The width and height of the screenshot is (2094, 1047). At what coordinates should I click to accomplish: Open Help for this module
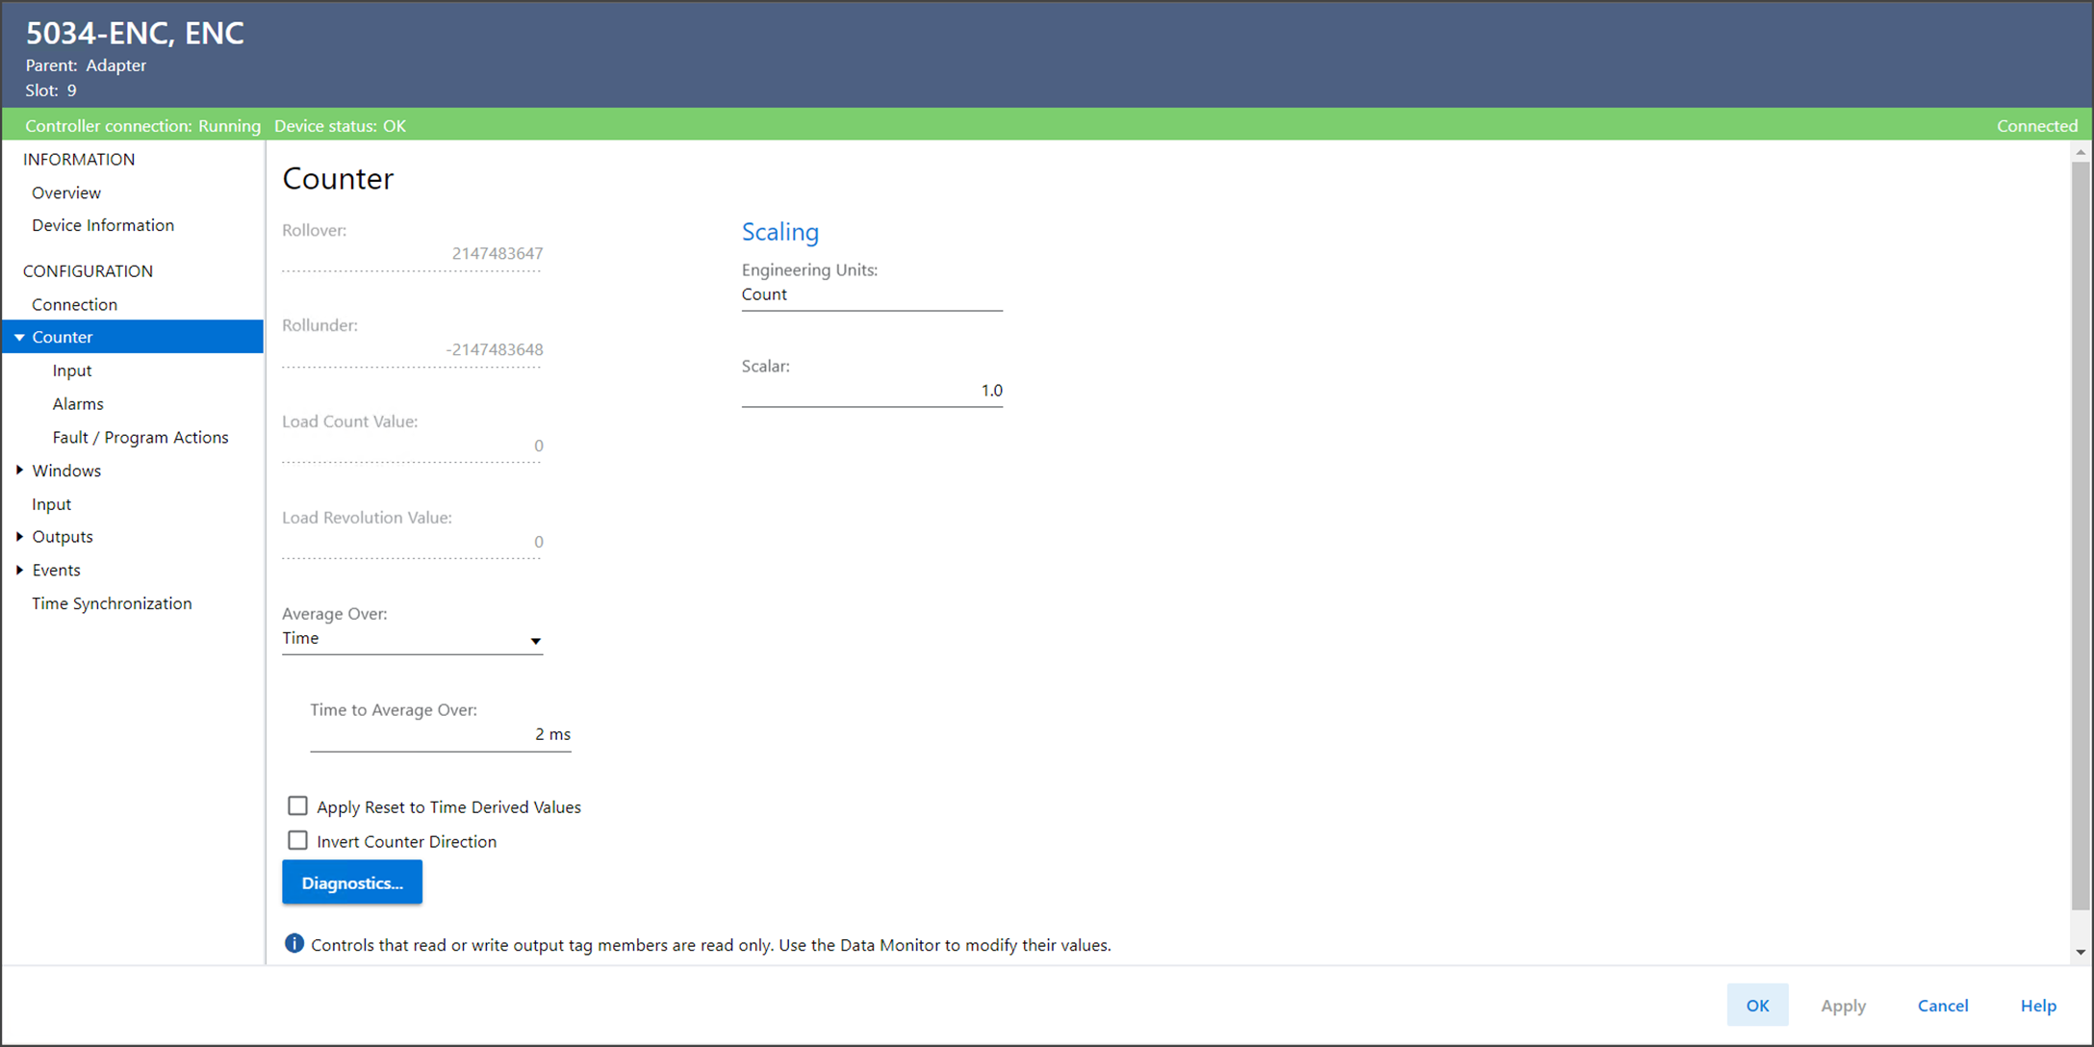click(x=2038, y=1006)
